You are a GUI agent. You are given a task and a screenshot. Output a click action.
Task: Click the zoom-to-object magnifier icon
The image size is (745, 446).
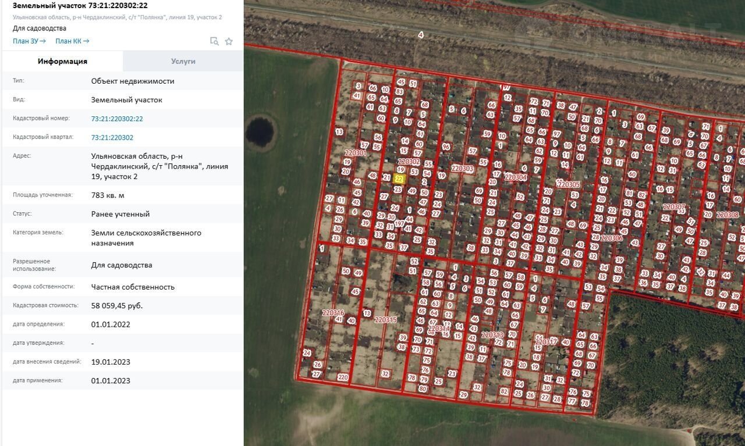point(214,41)
